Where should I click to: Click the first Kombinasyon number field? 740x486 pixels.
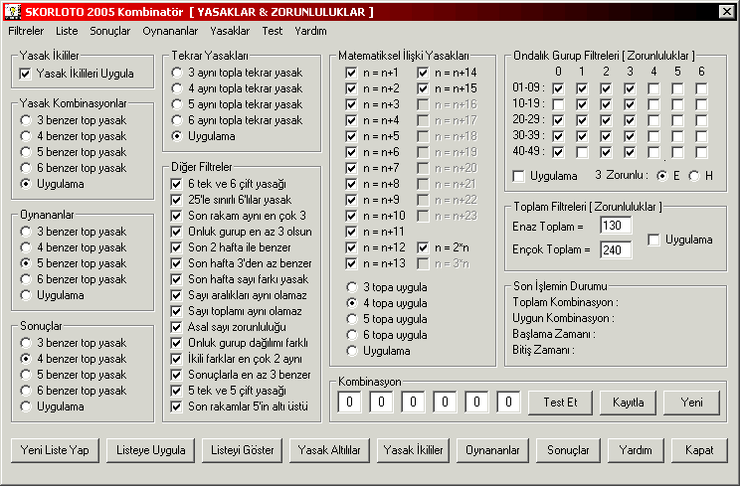coord(350,403)
